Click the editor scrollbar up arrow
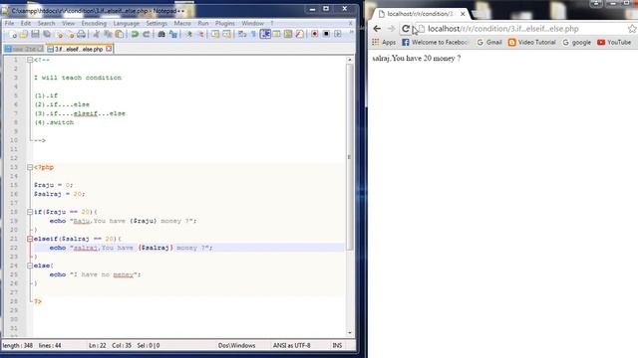 (350, 60)
